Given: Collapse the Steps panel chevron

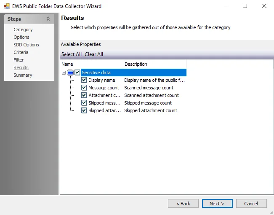Looking at the screenshot, I should [48, 19].
